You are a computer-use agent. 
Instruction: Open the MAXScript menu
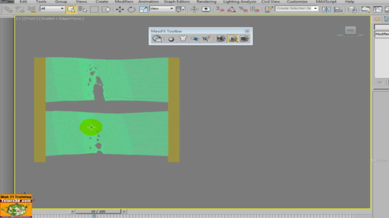click(x=326, y=1)
